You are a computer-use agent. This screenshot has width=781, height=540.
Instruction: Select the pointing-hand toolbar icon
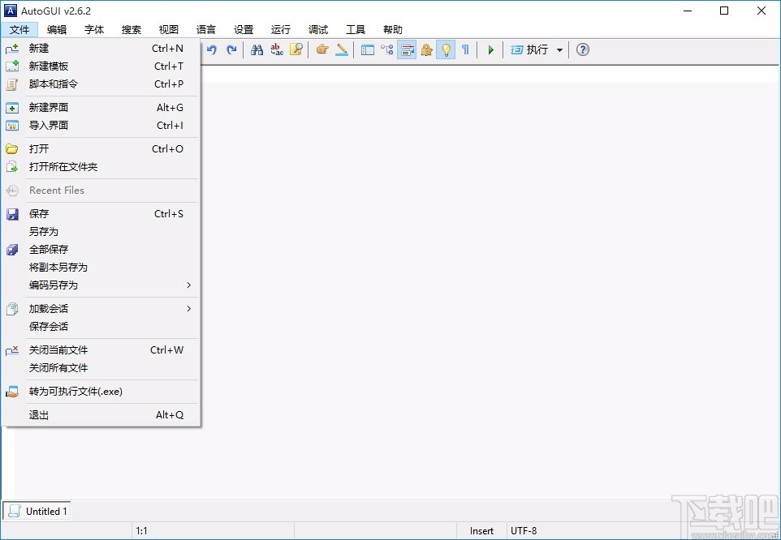pyautogui.click(x=322, y=49)
